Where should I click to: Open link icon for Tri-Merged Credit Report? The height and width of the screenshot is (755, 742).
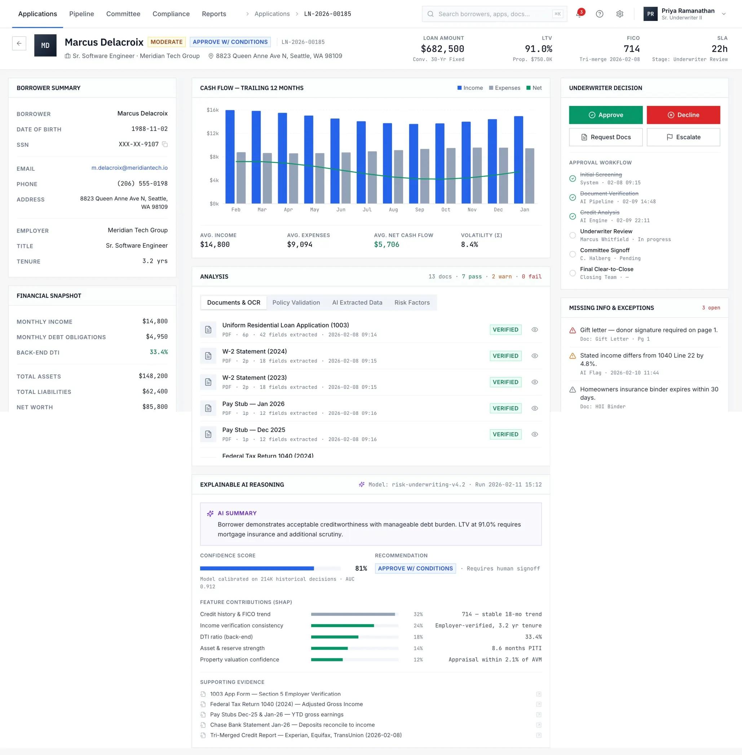[x=539, y=735]
